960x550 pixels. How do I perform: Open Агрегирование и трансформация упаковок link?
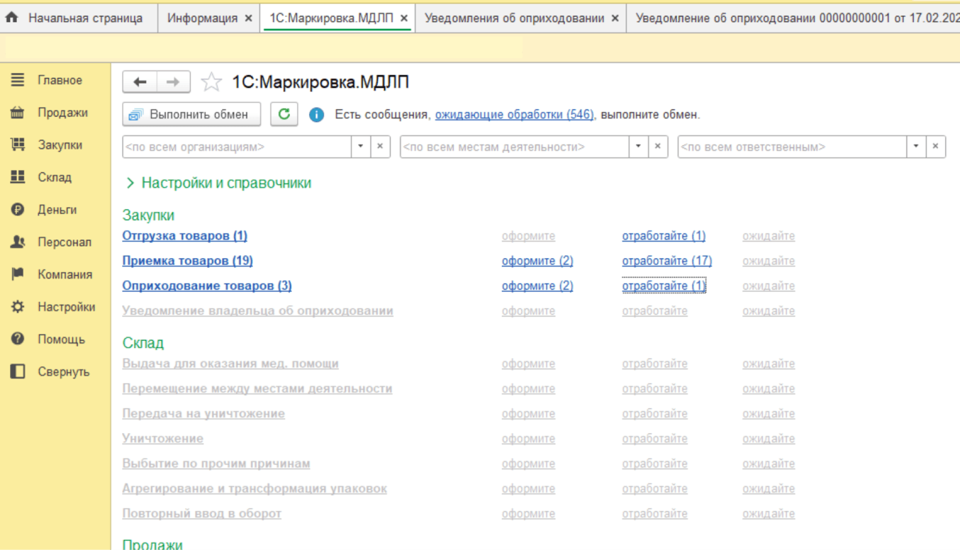[255, 488]
